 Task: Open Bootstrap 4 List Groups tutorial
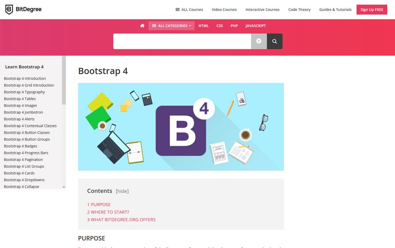coord(24,167)
